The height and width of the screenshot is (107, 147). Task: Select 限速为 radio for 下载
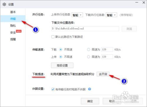[88, 50]
